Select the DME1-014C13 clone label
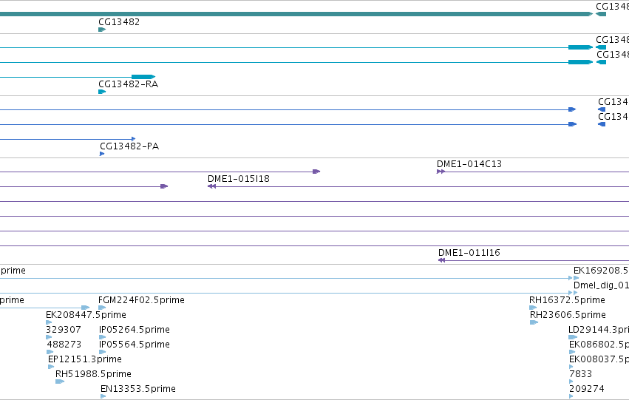The height and width of the screenshot is (400, 629). tap(469, 164)
